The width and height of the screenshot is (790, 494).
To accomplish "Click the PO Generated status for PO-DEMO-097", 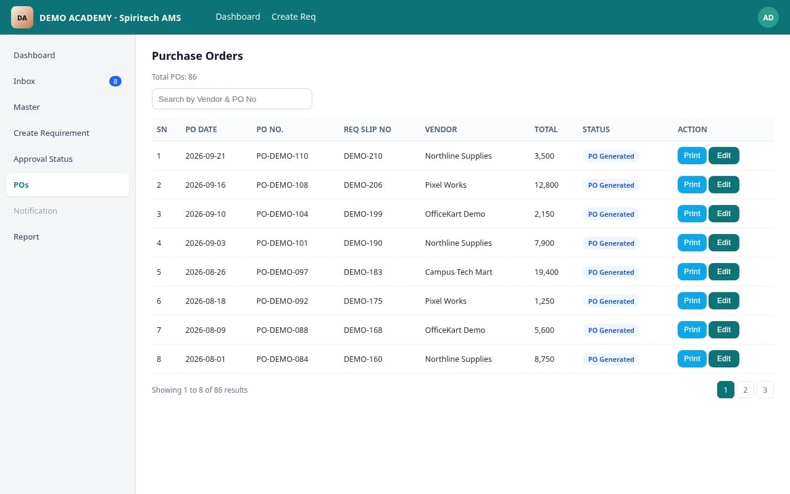I will 611,272.
